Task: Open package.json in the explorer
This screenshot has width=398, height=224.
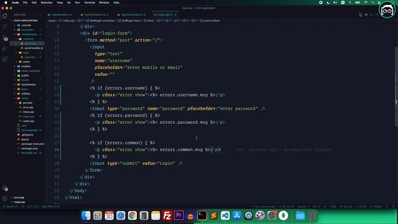Action: point(29,149)
